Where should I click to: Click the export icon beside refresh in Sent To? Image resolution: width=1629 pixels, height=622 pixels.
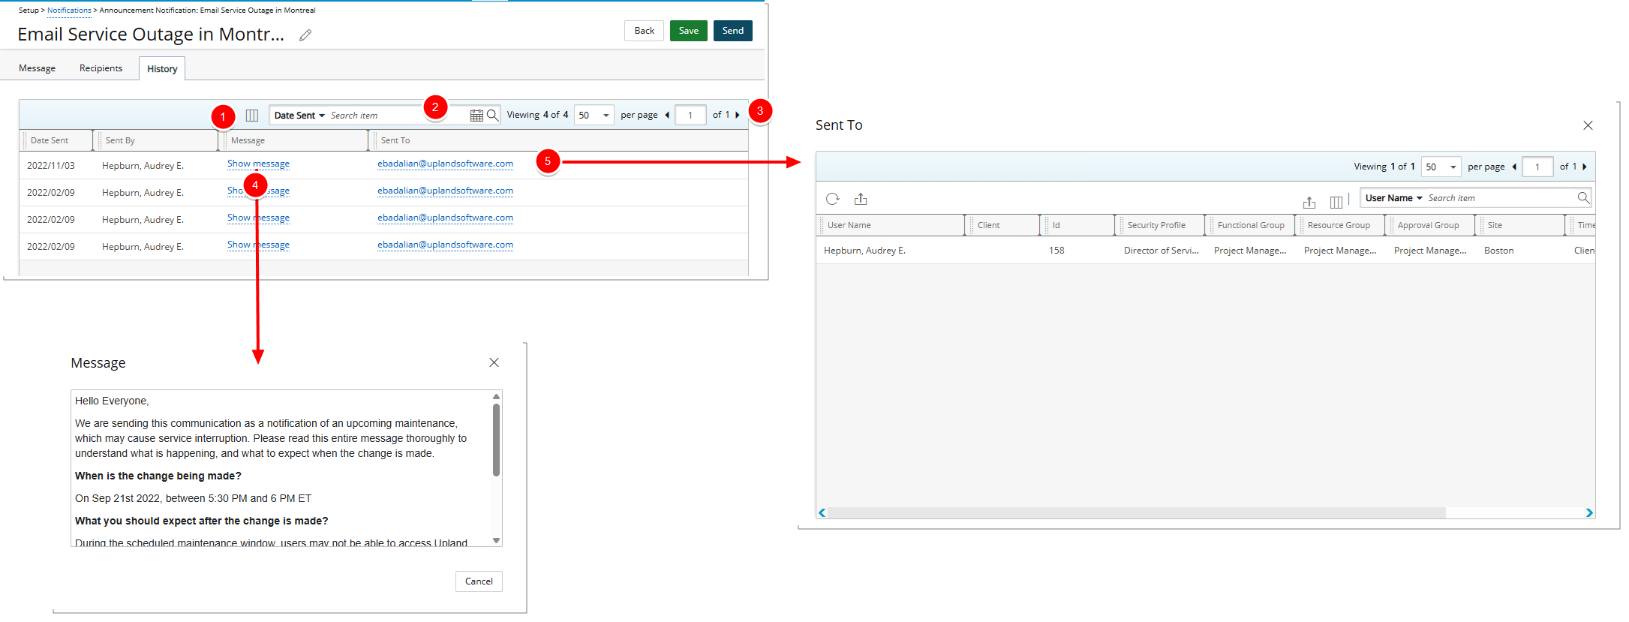[x=861, y=199]
